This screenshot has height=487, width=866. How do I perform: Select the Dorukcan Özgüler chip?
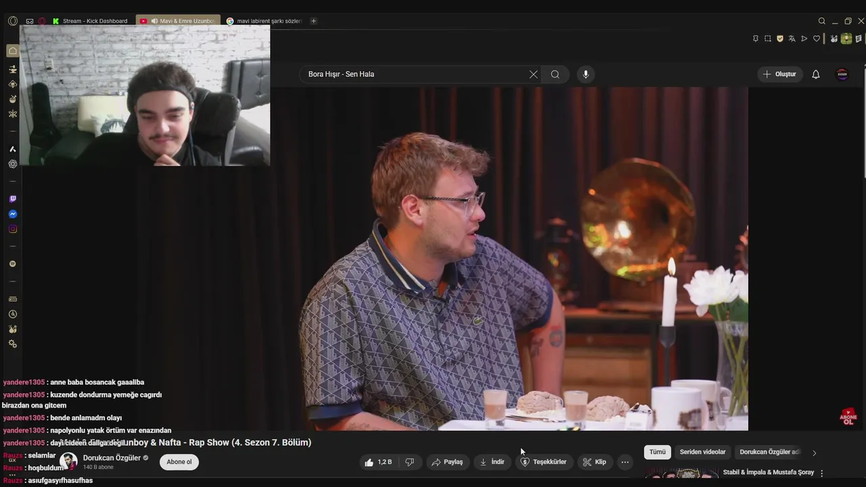click(769, 452)
